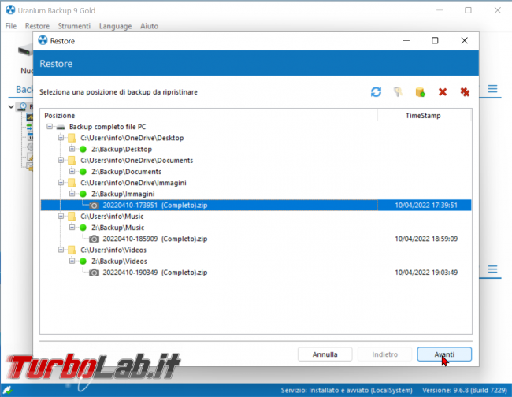This screenshot has height=397, width=512.
Task: Expand the Z:\Backup\Documents node
Action: 72,171
